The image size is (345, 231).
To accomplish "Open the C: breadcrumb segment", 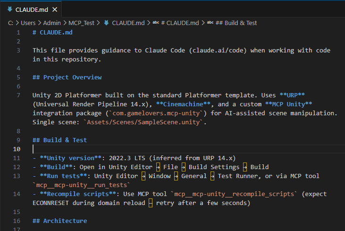I will coord(10,23).
